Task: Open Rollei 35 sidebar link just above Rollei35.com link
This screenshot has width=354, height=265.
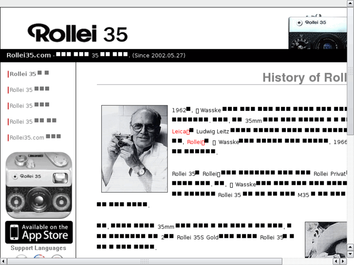Action: 32,122
